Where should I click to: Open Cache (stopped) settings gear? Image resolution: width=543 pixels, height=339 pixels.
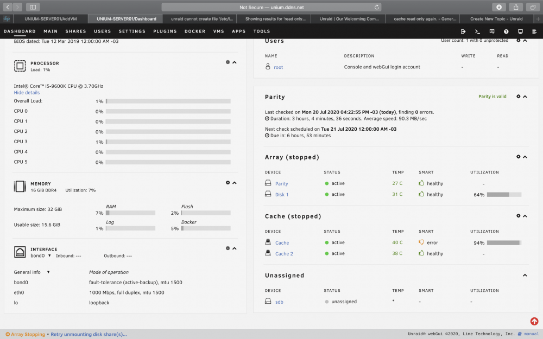point(519,216)
